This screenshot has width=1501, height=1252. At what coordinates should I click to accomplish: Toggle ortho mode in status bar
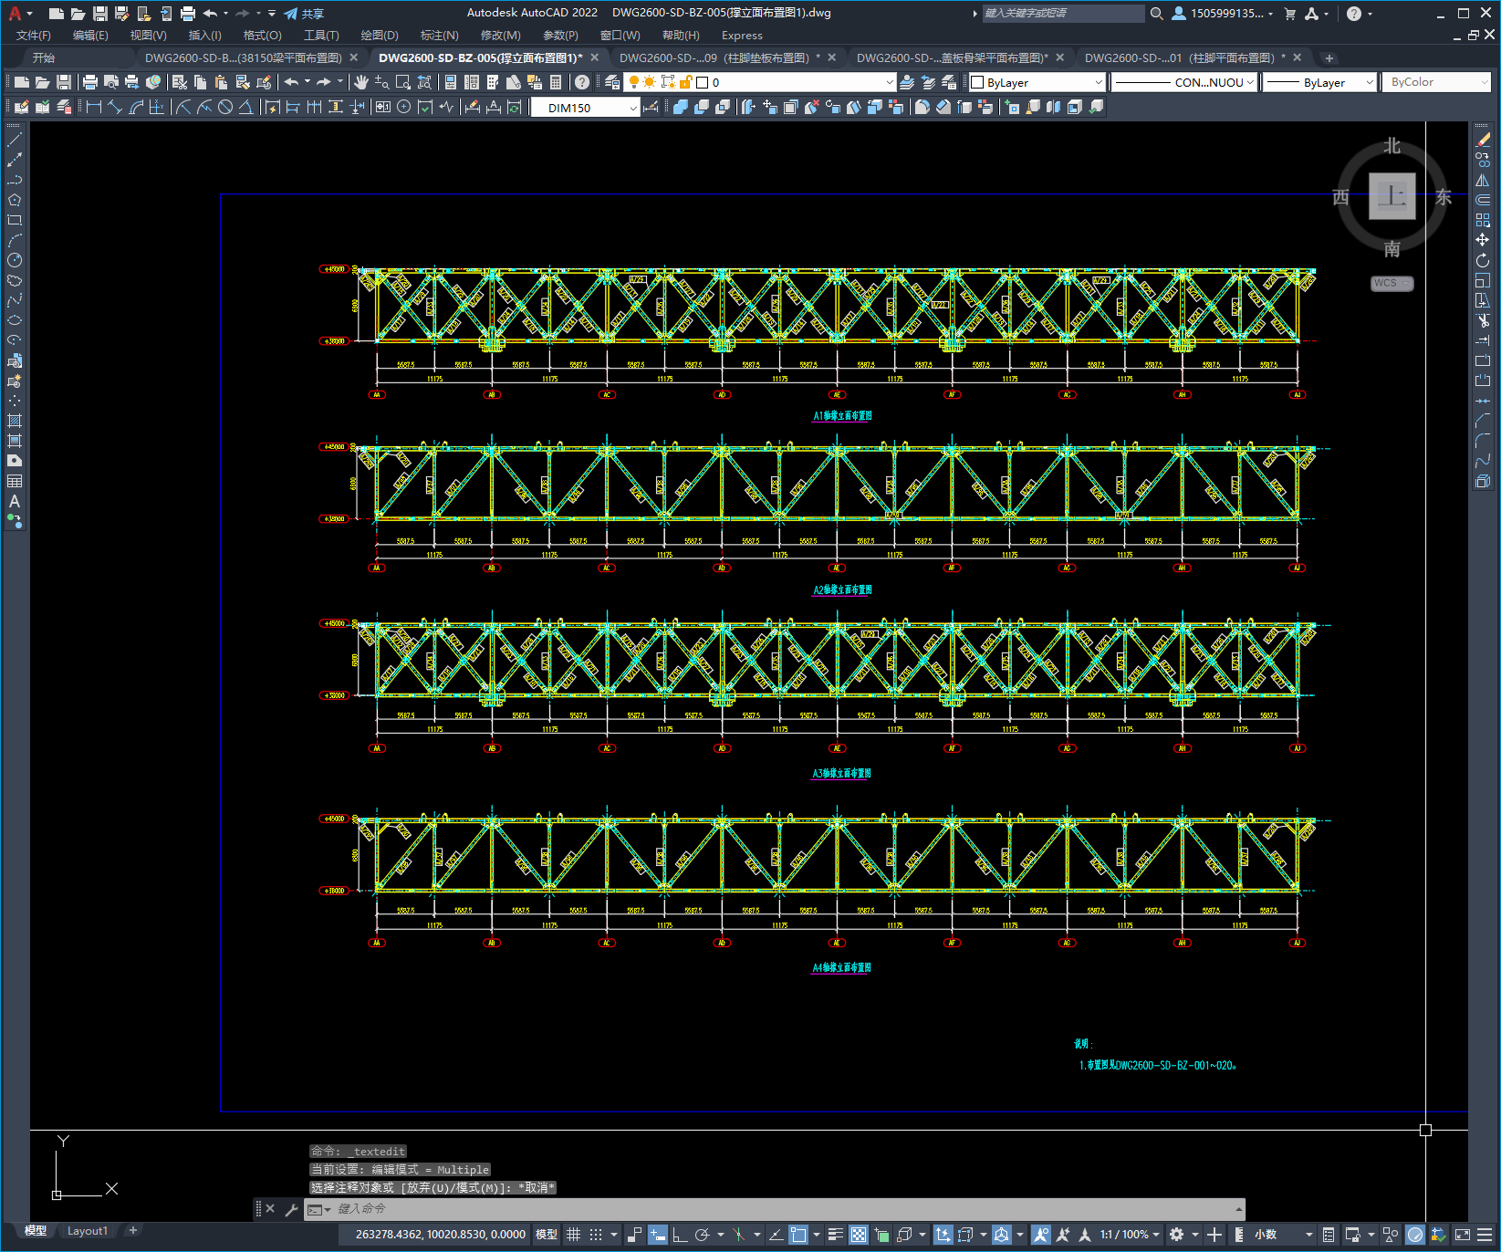[680, 1235]
